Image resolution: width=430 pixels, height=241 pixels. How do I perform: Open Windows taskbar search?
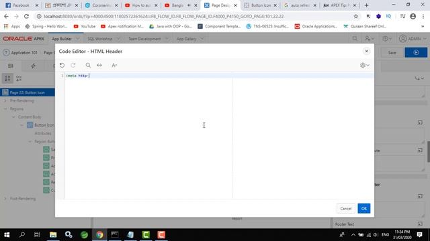[x=22, y=235]
